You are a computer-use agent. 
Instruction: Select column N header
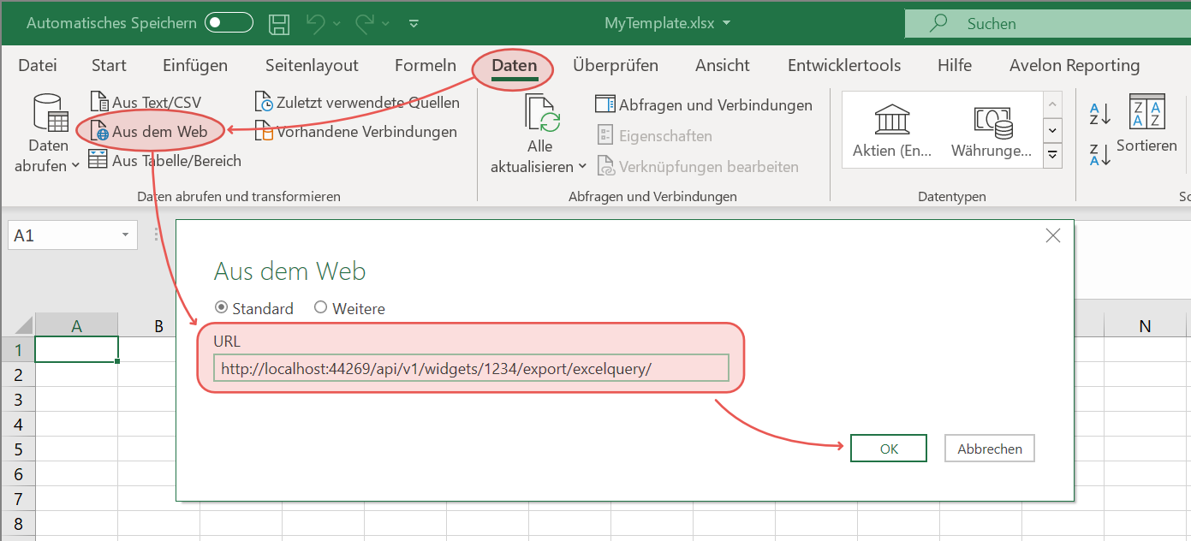[x=1145, y=325]
